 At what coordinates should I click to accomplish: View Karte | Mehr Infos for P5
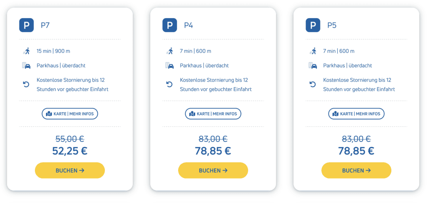tap(356, 114)
